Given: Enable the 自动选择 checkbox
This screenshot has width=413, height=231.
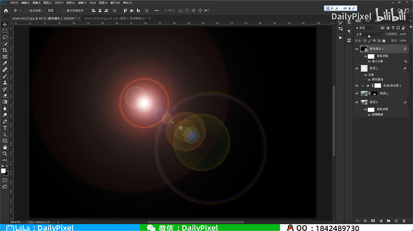Looking at the screenshot, I should tap(26, 10).
